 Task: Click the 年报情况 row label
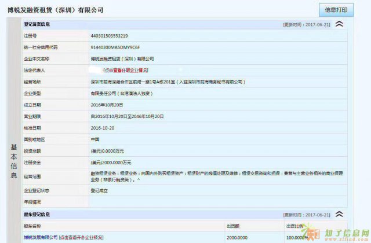pyautogui.click(x=32, y=201)
